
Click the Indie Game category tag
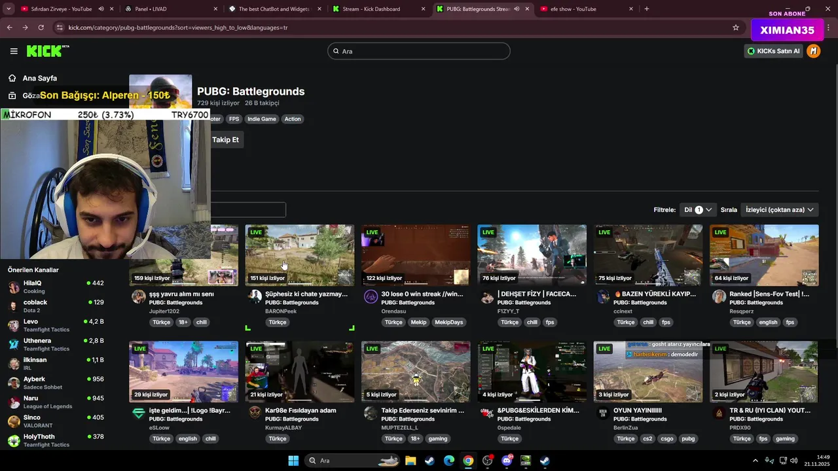click(262, 119)
